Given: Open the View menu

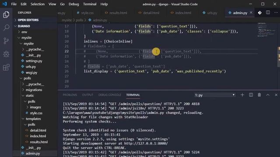Looking at the screenshot, I should [52, 4].
